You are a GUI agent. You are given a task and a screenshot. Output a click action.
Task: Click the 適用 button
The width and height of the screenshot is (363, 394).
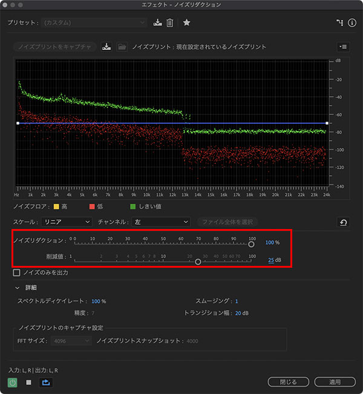pos(335,382)
